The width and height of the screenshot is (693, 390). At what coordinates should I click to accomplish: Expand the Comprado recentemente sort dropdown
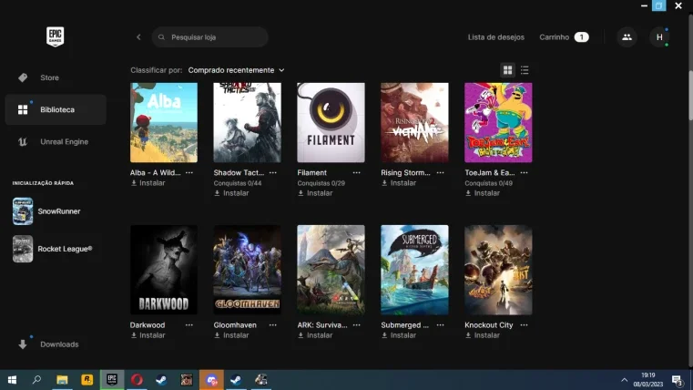(x=236, y=70)
